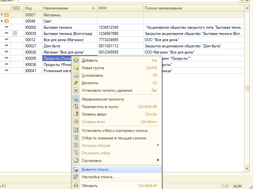This screenshot has height=189, width=253.
Task: Select Изменить menu entry
Action: click(x=116, y=83)
